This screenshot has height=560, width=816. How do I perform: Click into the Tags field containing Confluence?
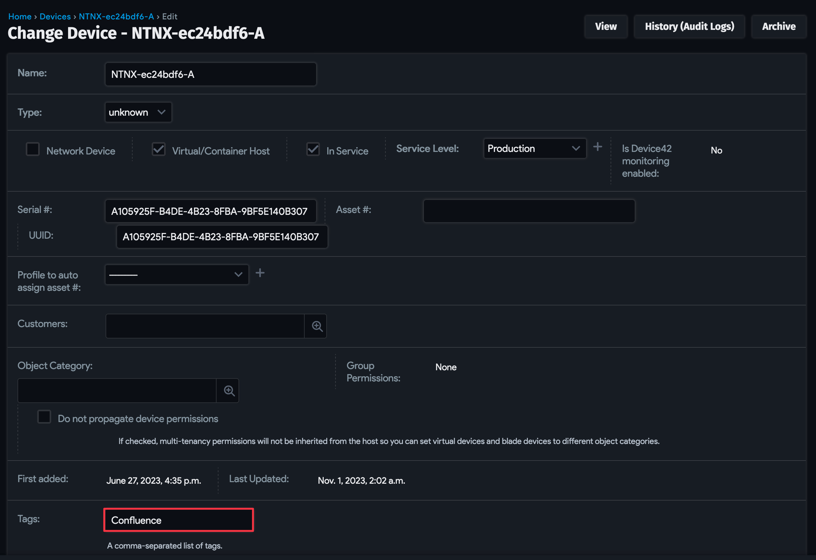[178, 520]
